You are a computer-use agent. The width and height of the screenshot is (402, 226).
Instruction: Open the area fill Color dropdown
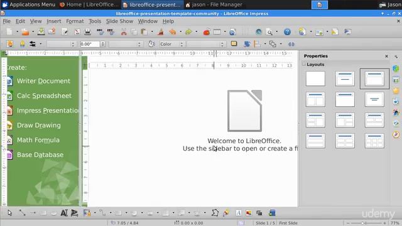coord(171,44)
